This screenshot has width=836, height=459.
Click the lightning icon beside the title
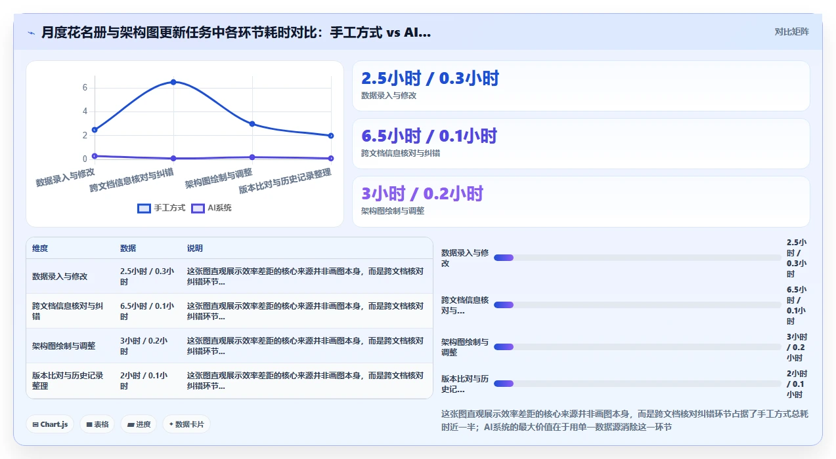pos(32,32)
